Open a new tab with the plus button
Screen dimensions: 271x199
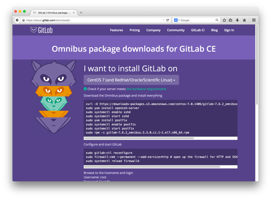click(81, 13)
